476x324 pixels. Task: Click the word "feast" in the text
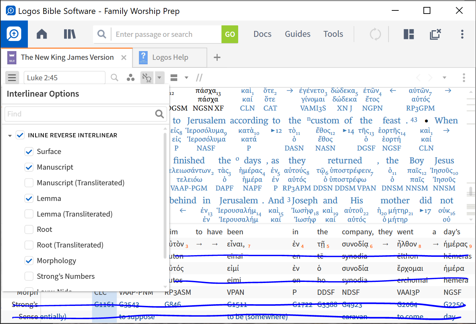pos(392,121)
